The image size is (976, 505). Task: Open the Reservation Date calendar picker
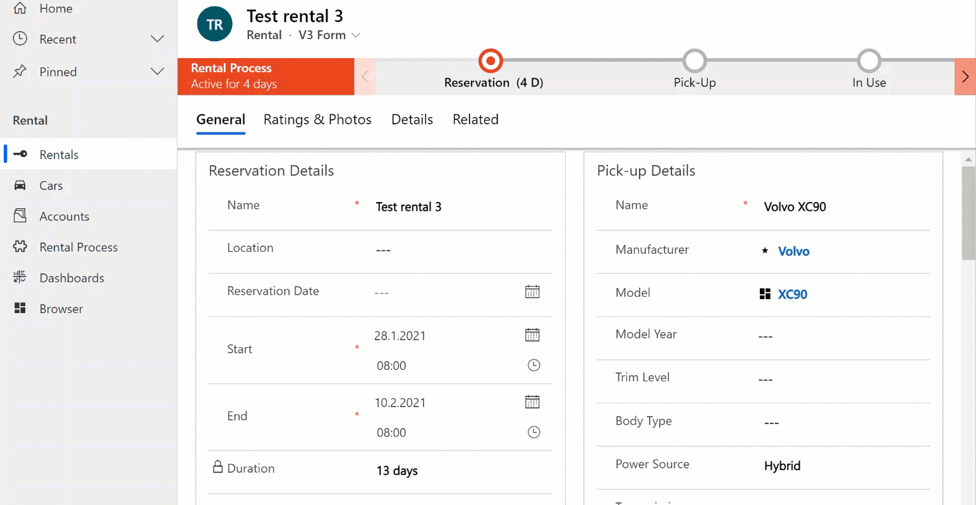(x=532, y=292)
